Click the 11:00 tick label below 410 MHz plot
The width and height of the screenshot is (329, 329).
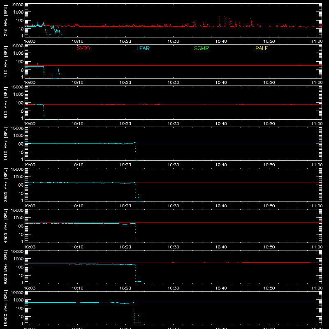[x=317, y=83]
